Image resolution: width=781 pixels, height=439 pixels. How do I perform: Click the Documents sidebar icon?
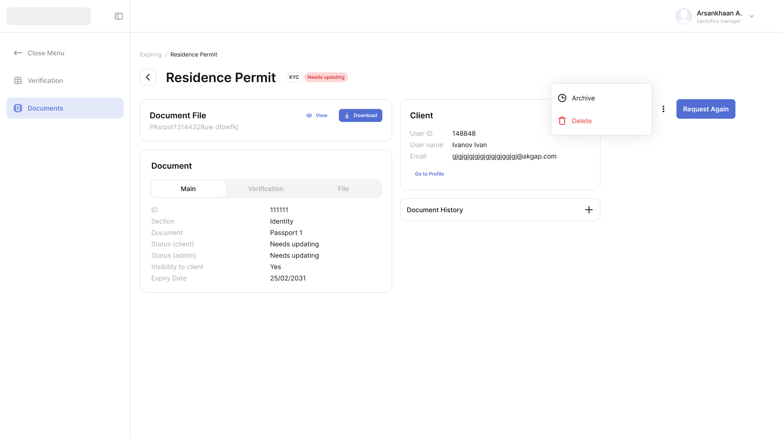click(x=18, y=108)
